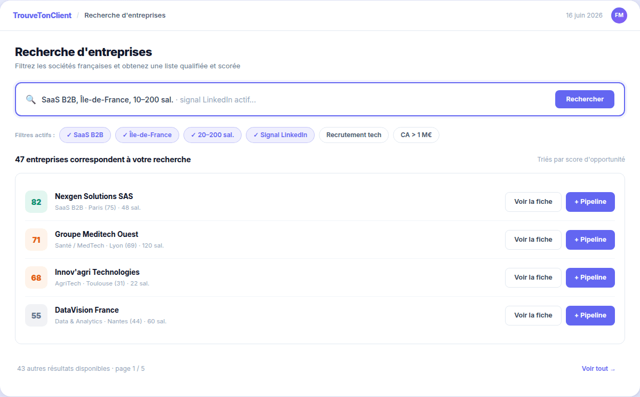The height and width of the screenshot is (397, 640).
Task: Click the 'Filtres actifs :' label
Action: (x=35, y=135)
